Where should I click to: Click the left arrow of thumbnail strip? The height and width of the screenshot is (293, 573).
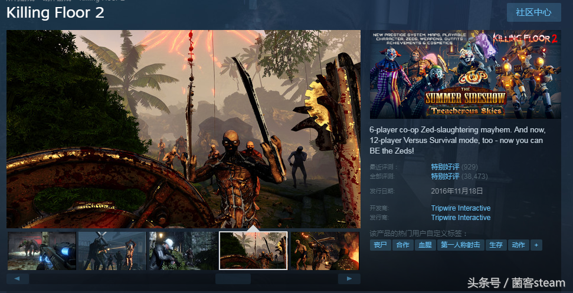coord(18,279)
